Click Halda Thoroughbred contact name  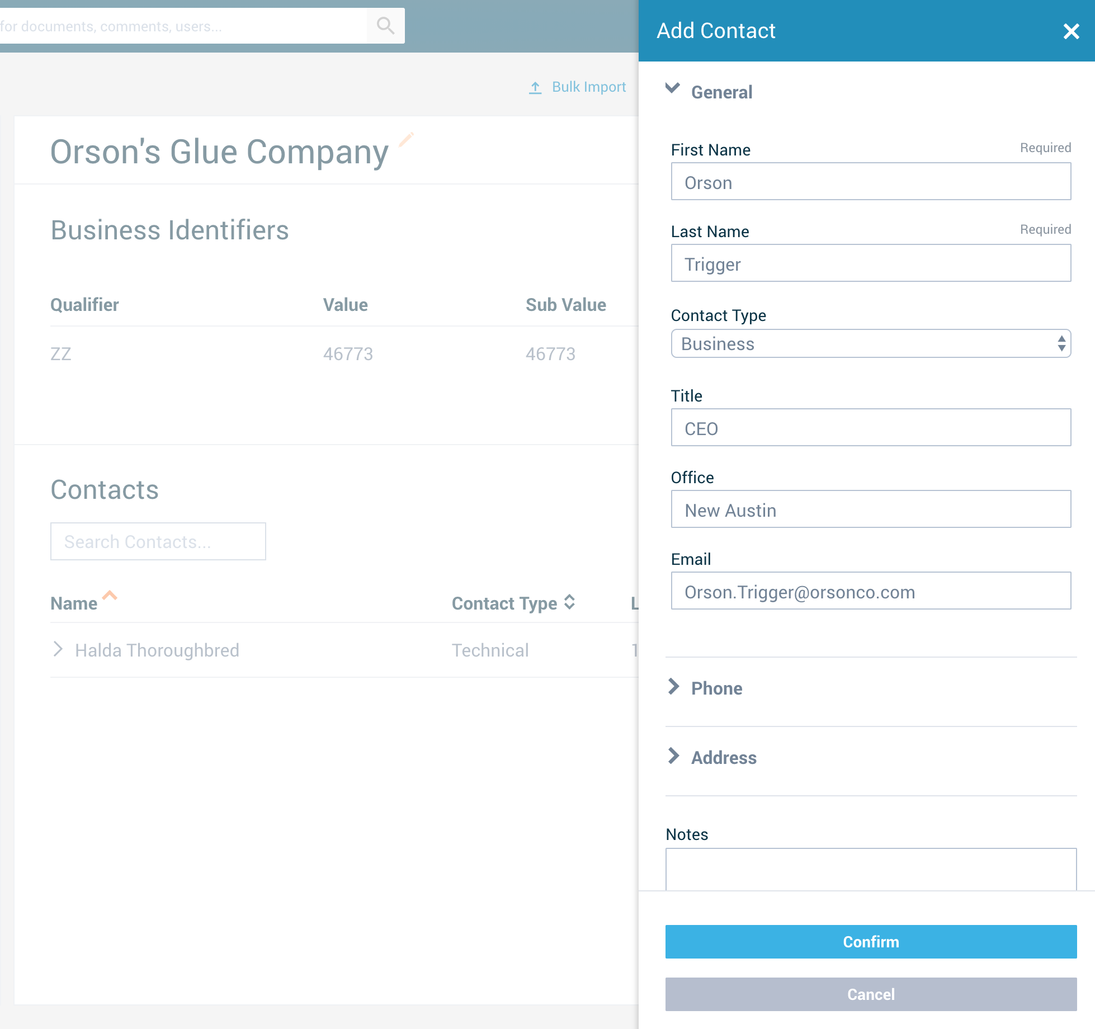157,650
